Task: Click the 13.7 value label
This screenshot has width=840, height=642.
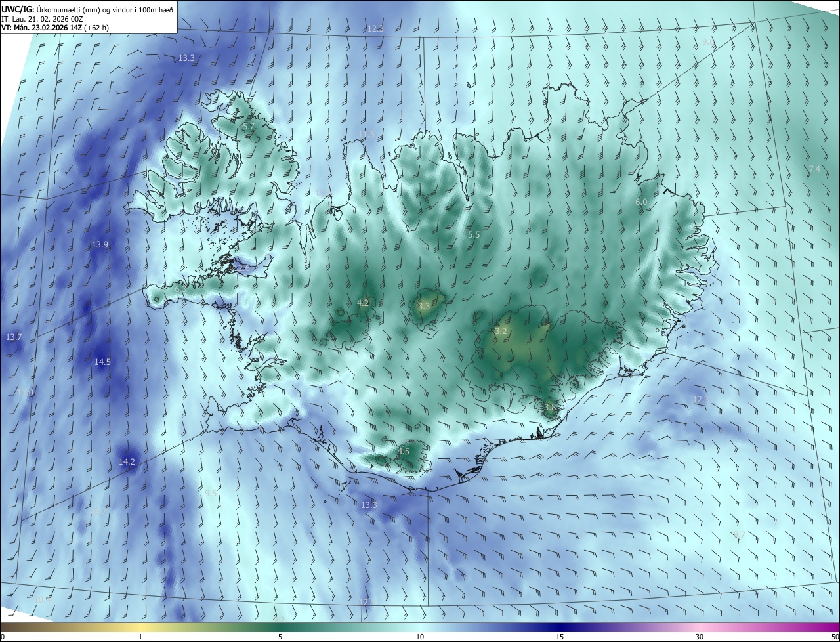Action: [x=14, y=337]
